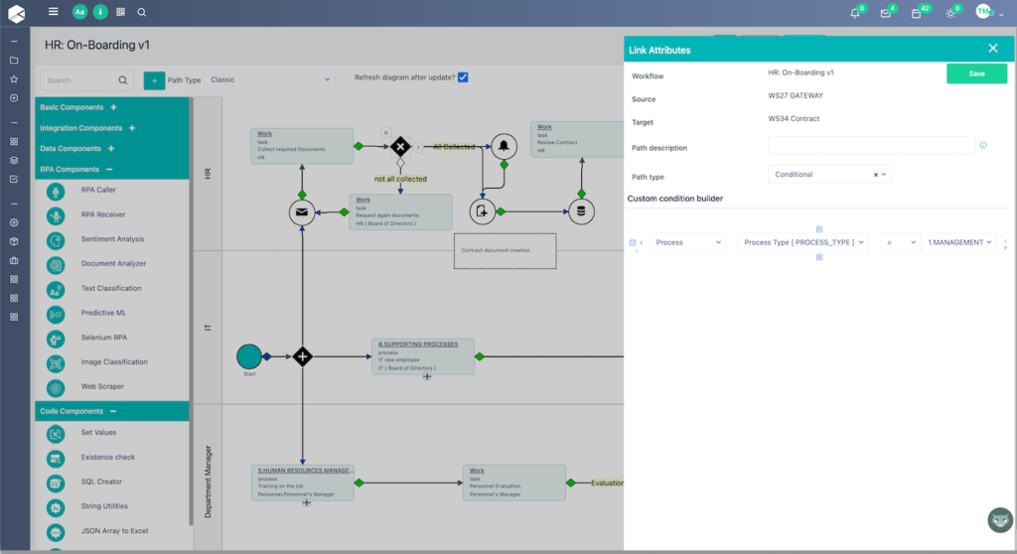
Task: Click the green Aa icon in header
Action: tap(79, 12)
